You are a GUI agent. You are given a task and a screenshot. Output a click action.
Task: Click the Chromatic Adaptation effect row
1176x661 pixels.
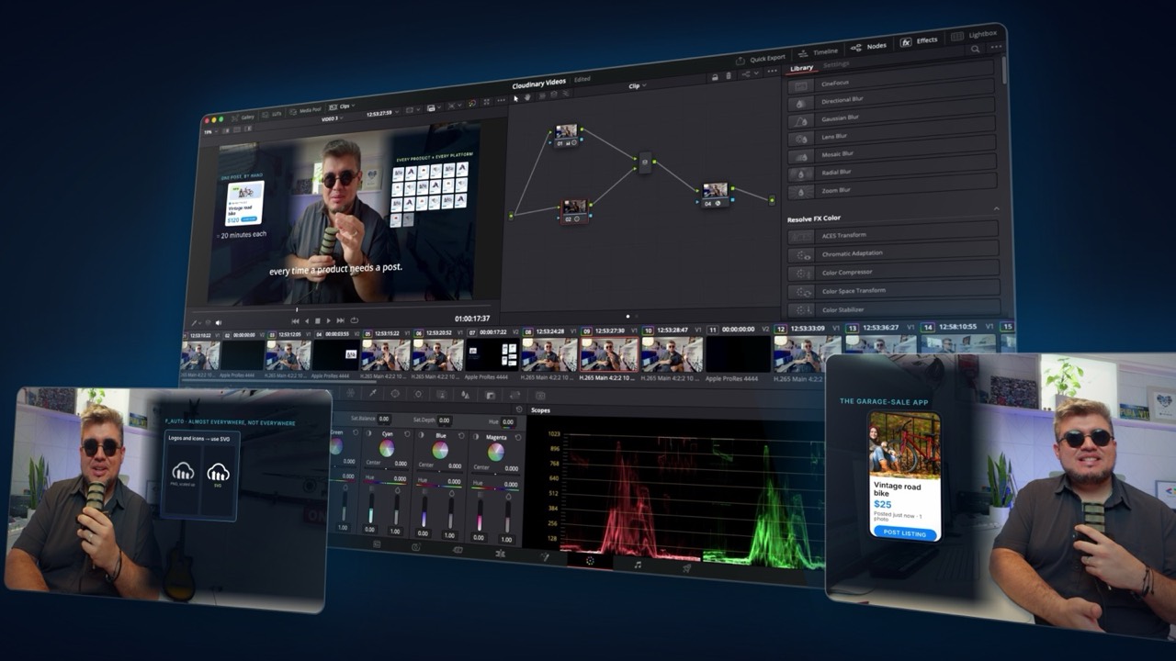point(892,253)
